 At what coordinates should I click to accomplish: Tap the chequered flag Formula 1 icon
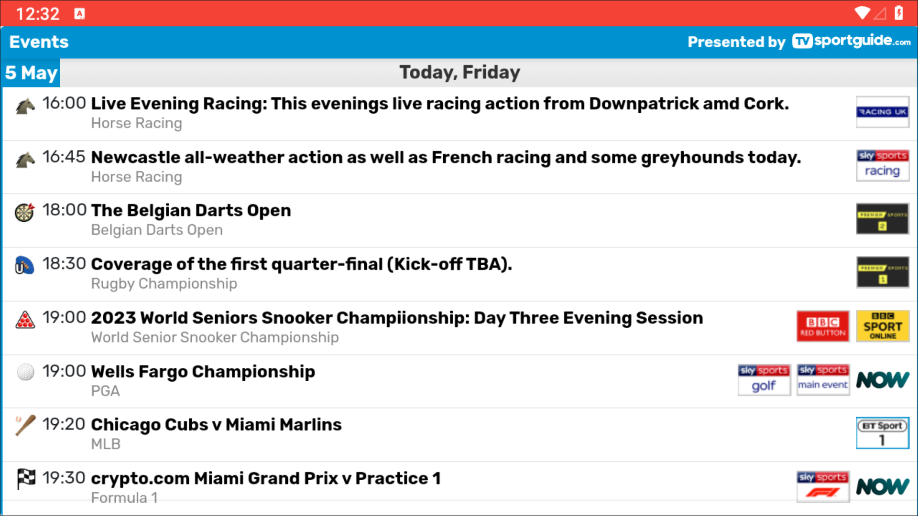(x=26, y=478)
